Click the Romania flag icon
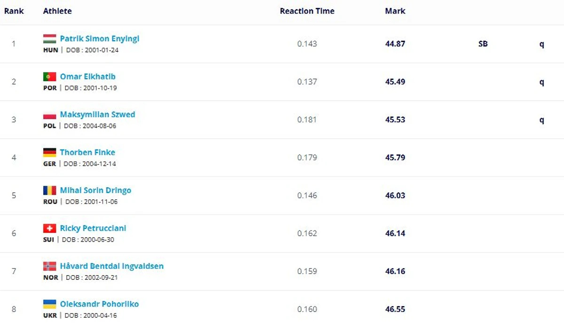This screenshot has height=323, width=564. [49, 190]
